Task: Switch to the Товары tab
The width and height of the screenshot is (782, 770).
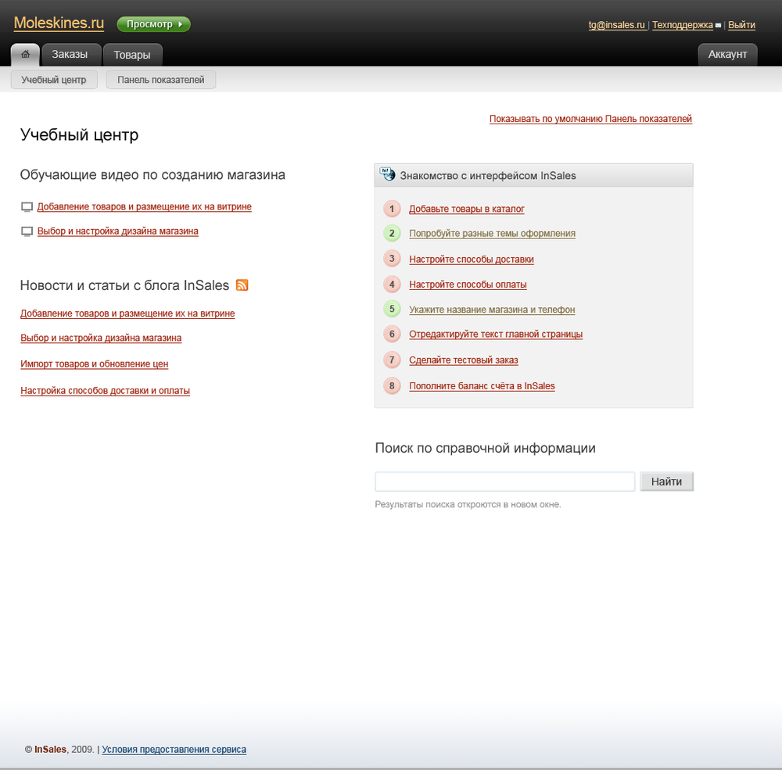Action: pyautogui.click(x=132, y=55)
